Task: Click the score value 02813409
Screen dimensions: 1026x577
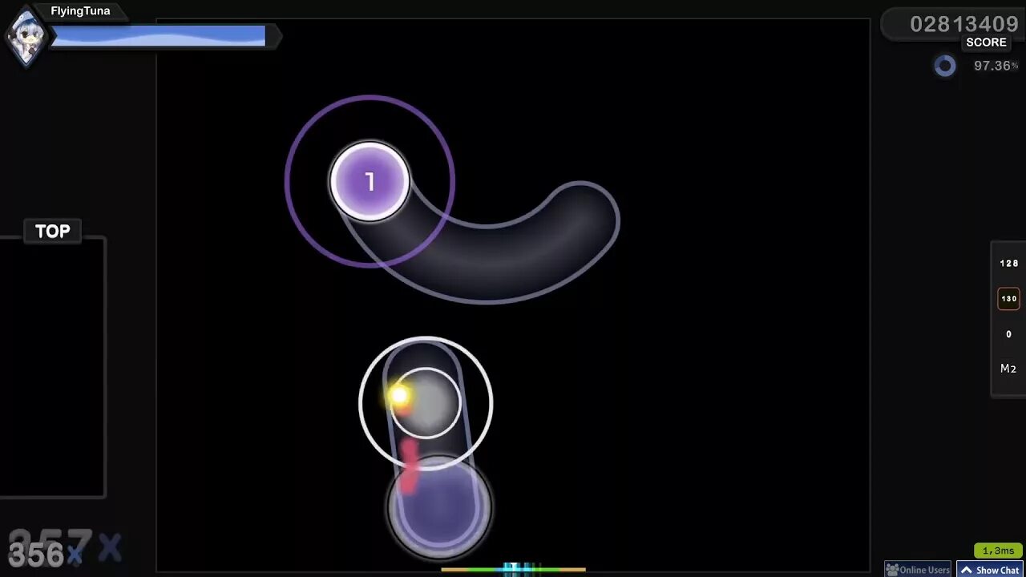Action: click(964, 24)
